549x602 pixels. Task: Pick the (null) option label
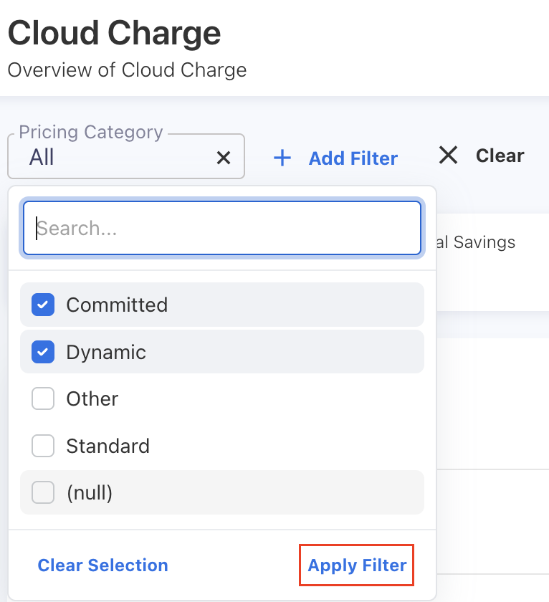[x=90, y=493]
